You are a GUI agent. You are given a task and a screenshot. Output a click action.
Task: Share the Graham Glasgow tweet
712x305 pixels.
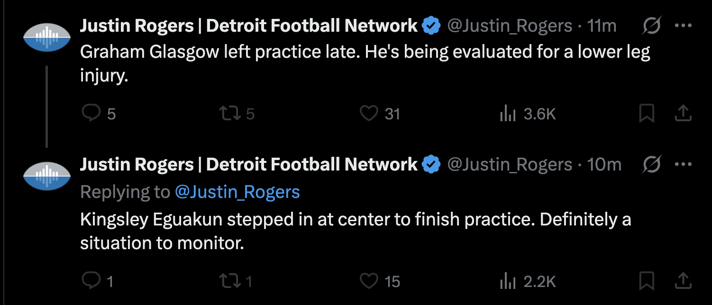[x=682, y=113]
